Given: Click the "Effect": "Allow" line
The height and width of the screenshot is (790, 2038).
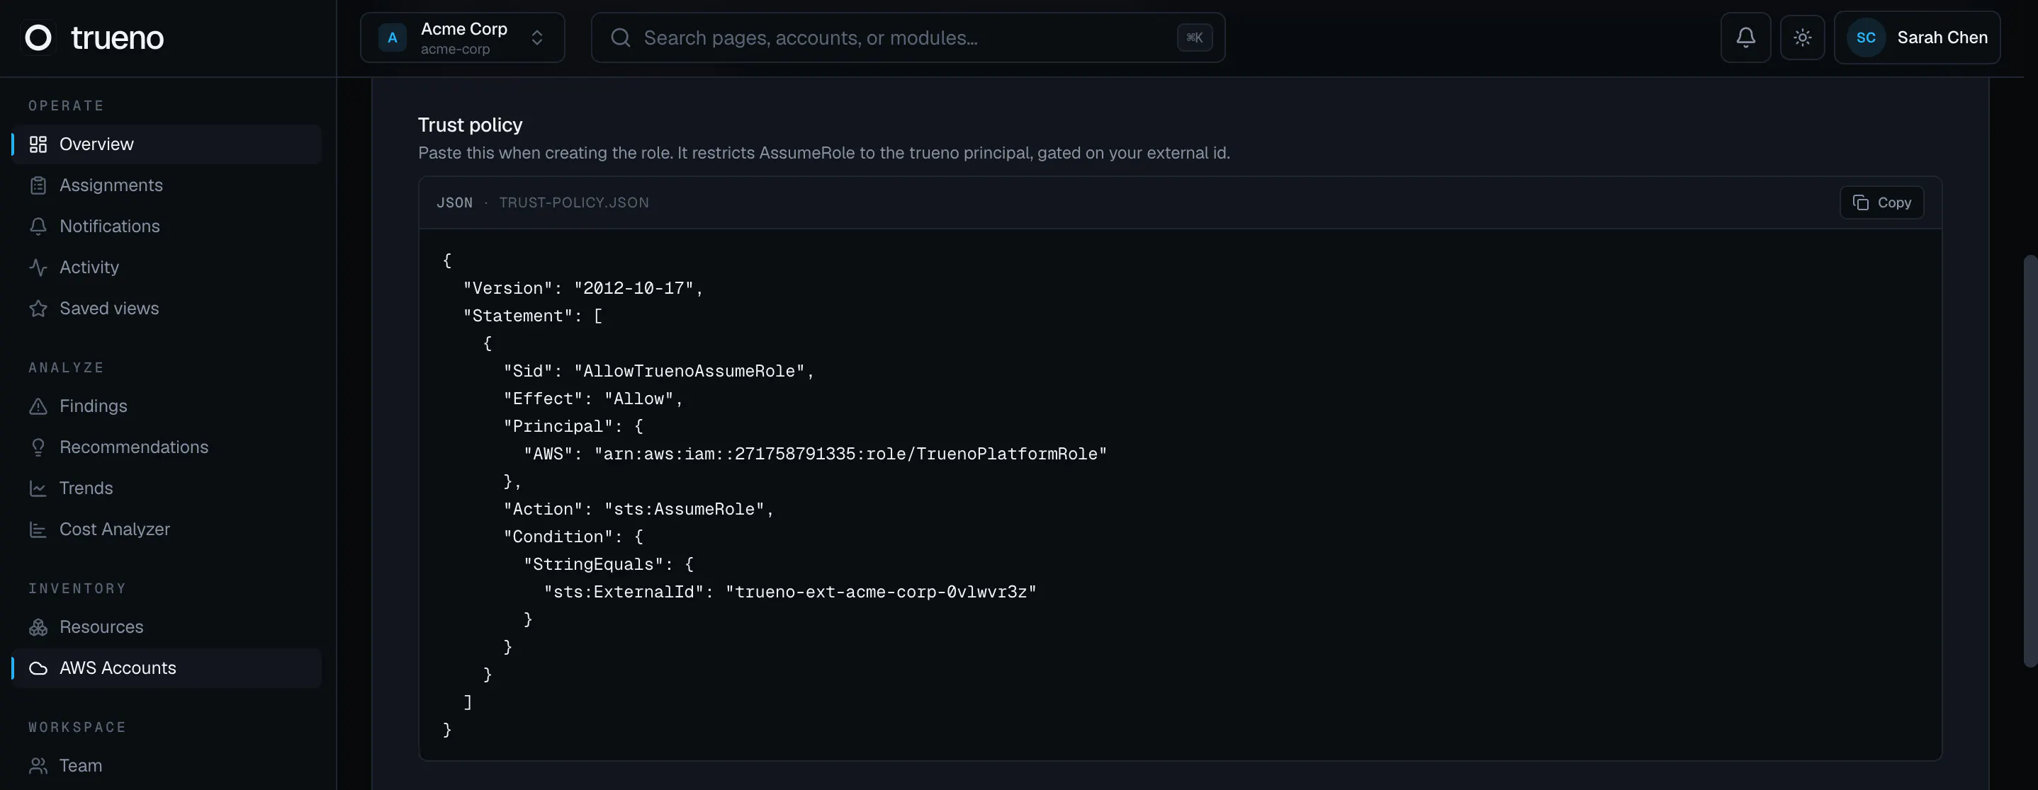Looking at the screenshot, I should 593,399.
